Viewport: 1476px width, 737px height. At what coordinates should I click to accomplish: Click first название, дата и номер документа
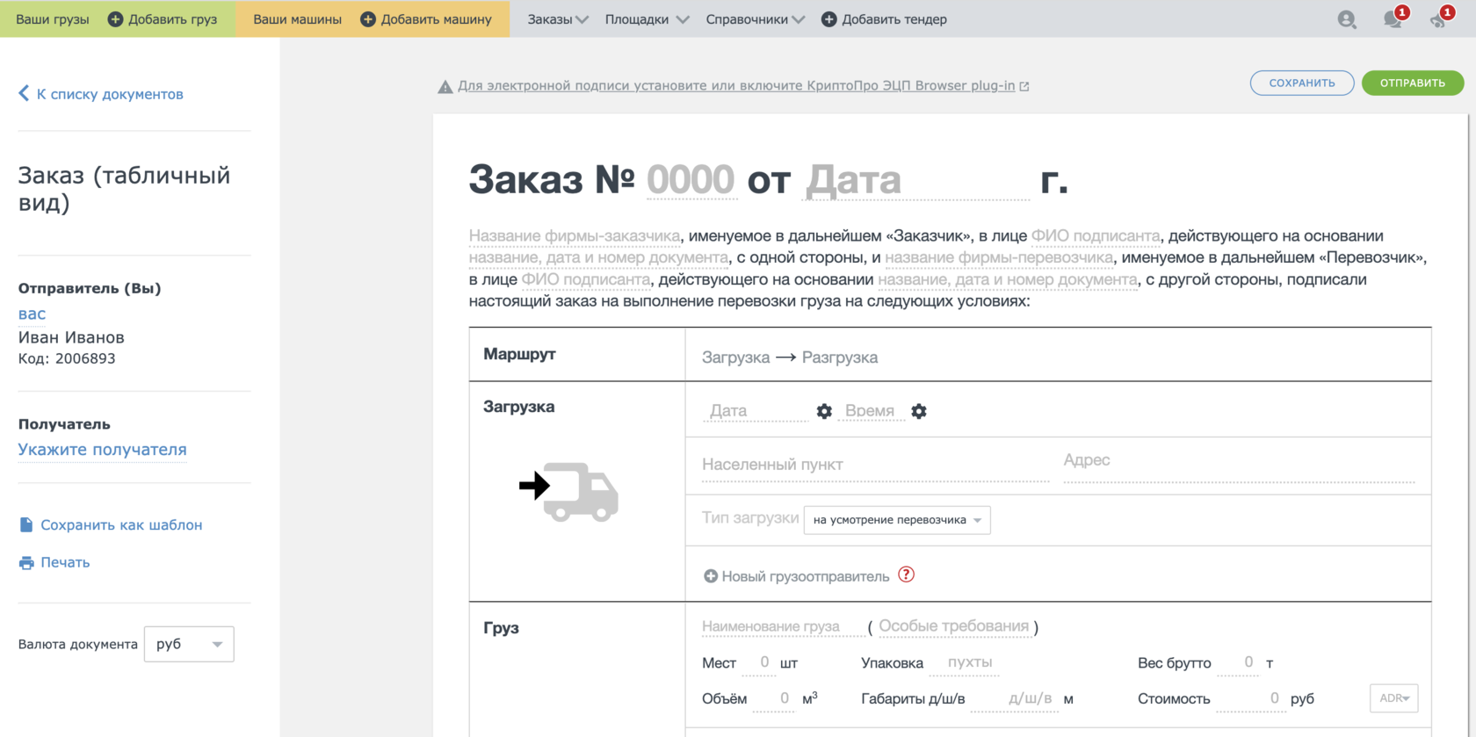point(598,257)
